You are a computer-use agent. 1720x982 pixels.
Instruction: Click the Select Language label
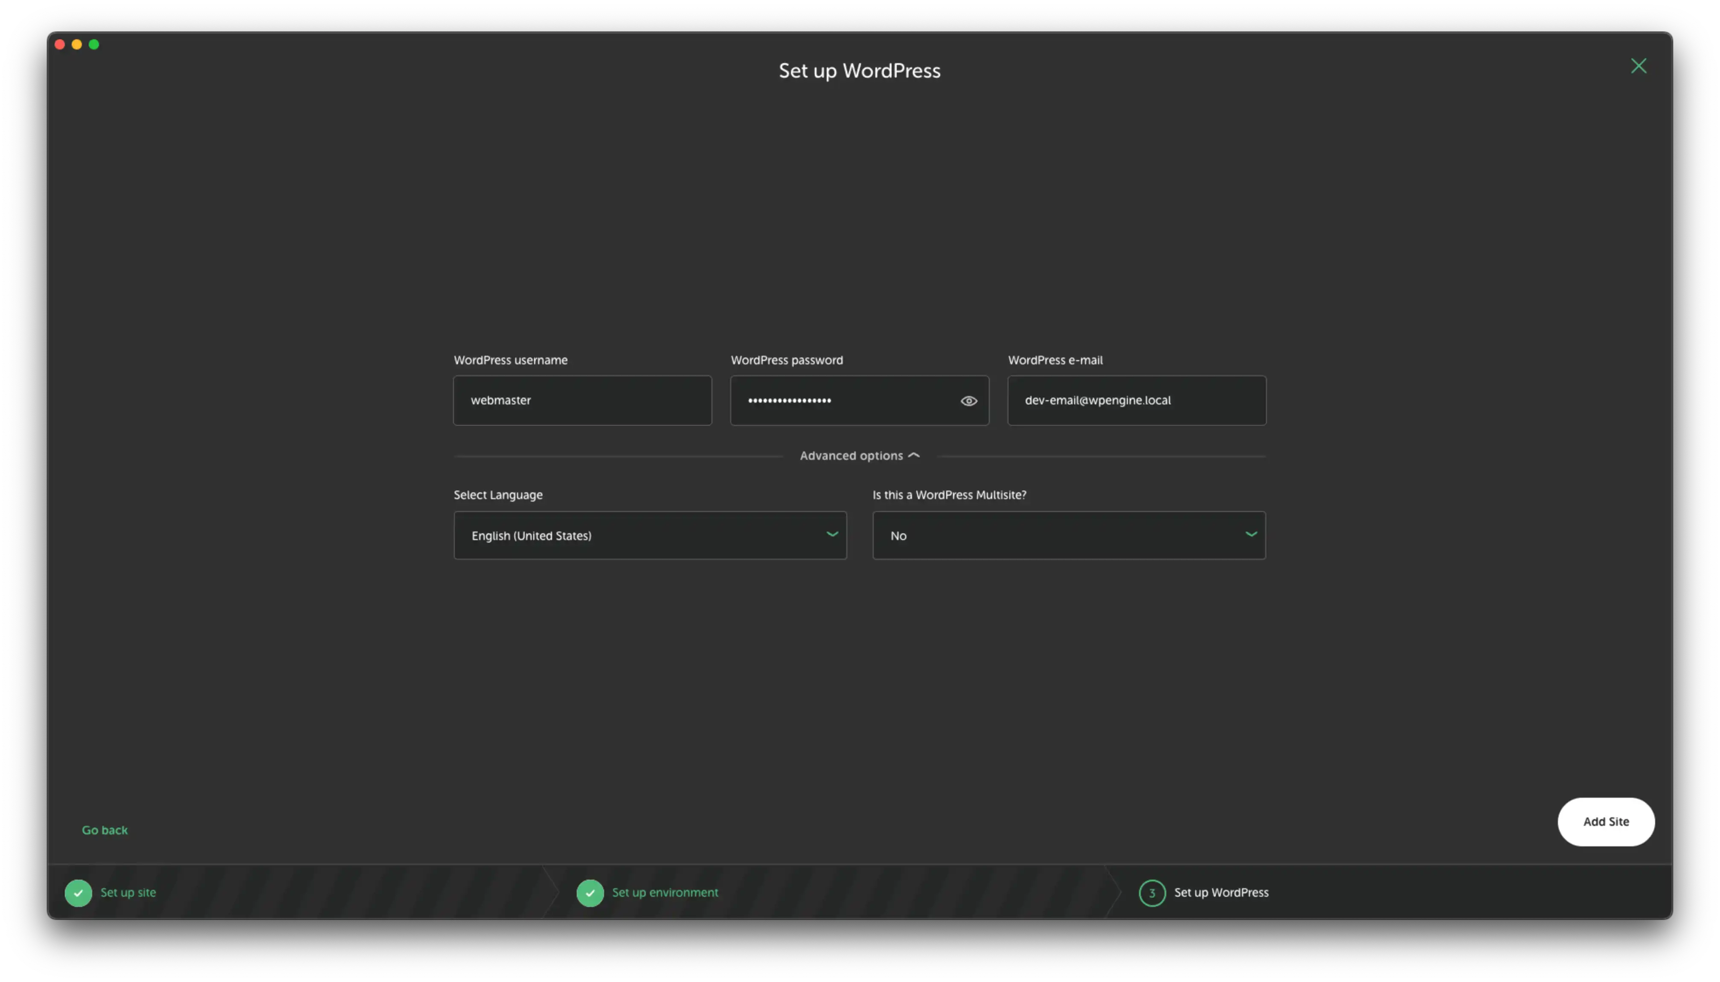click(x=497, y=495)
